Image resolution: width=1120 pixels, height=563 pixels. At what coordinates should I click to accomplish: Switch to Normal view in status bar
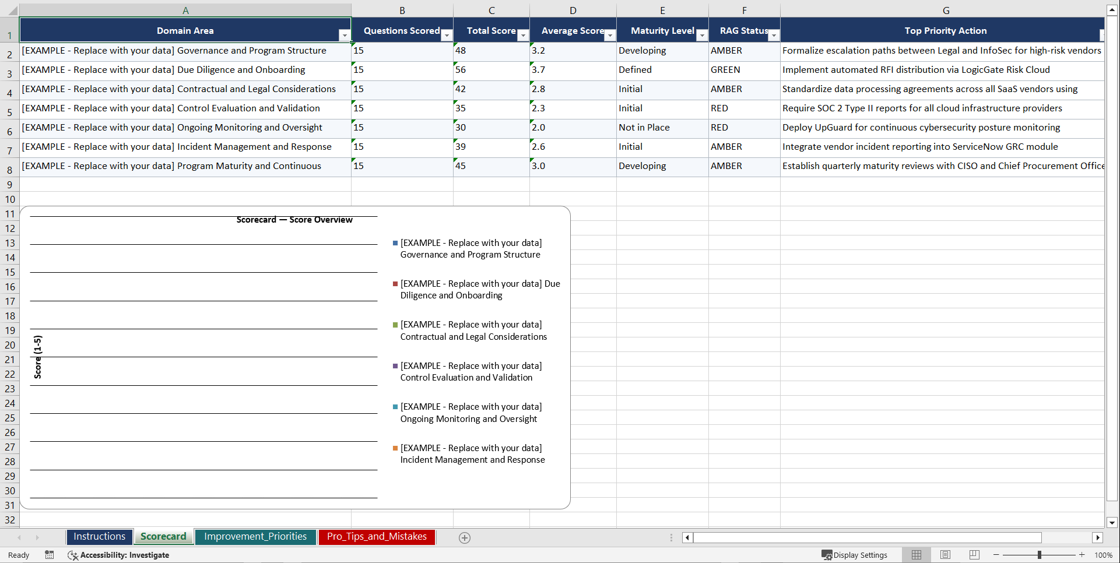pos(916,555)
